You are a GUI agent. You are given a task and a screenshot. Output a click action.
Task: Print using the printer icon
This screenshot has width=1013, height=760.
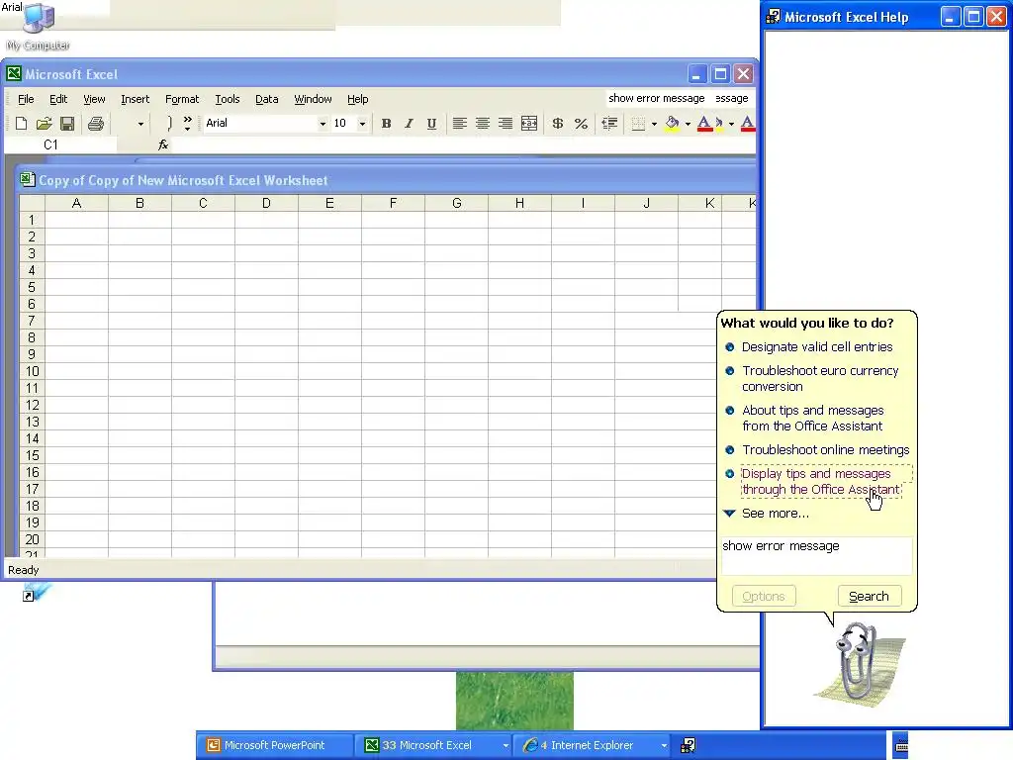[96, 123]
